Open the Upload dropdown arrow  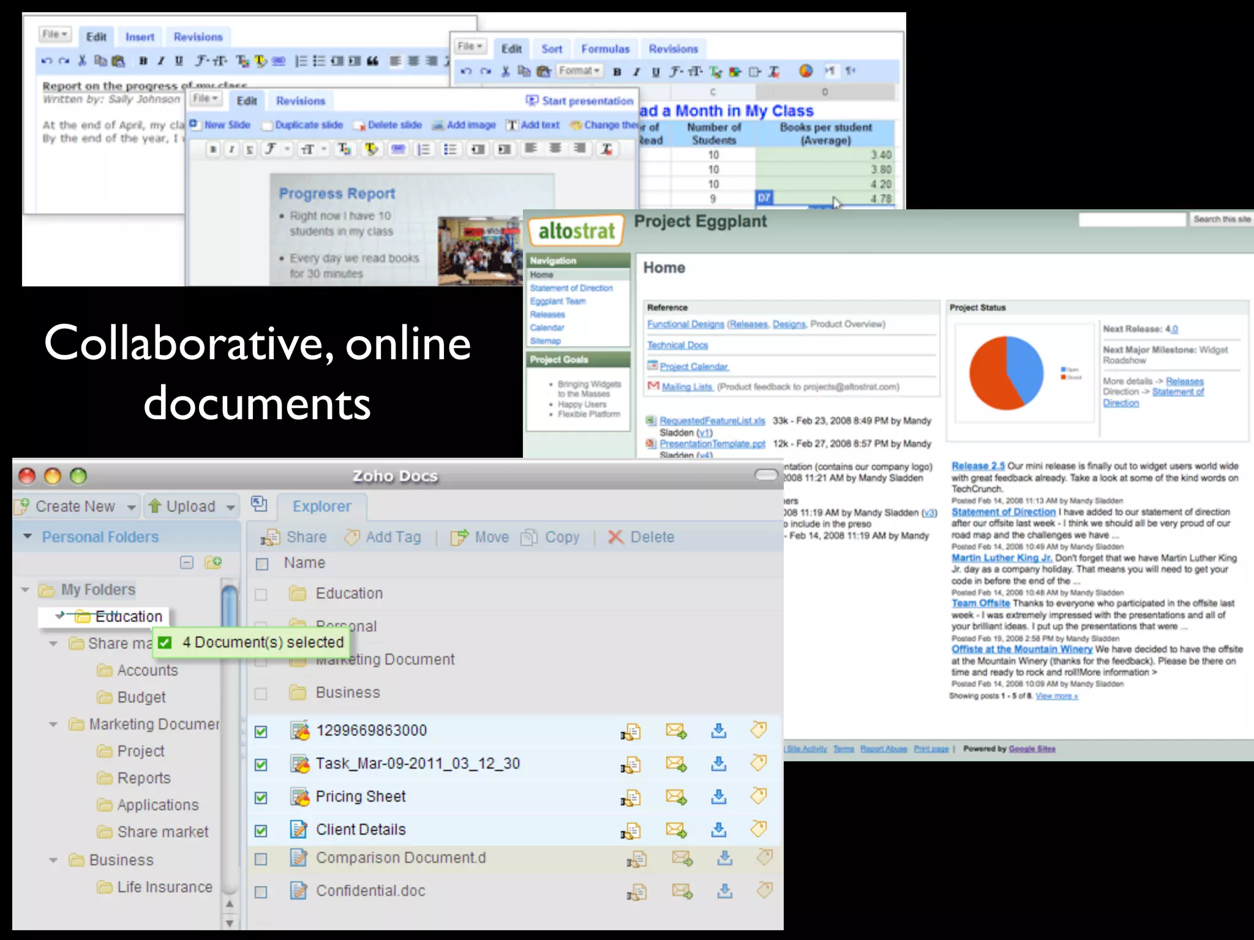[231, 507]
